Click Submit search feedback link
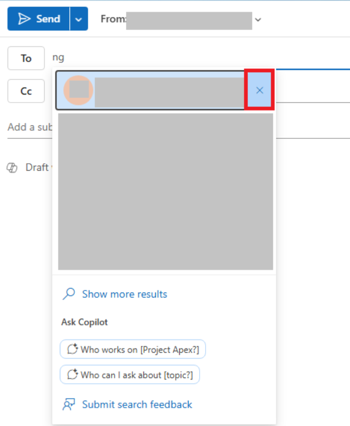This screenshot has height=426, width=350. click(137, 405)
